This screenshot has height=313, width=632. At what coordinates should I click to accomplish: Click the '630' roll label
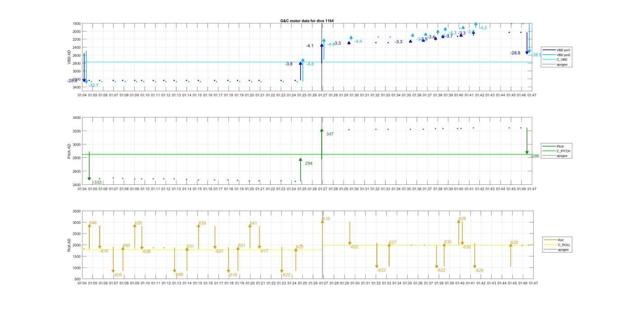[448, 243]
